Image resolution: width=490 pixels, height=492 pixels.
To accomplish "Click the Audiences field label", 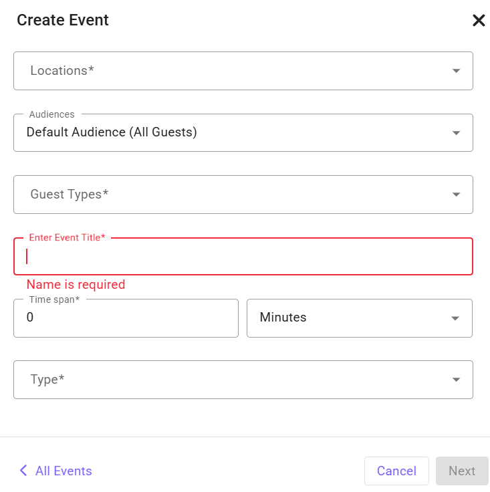I will click(x=51, y=114).
